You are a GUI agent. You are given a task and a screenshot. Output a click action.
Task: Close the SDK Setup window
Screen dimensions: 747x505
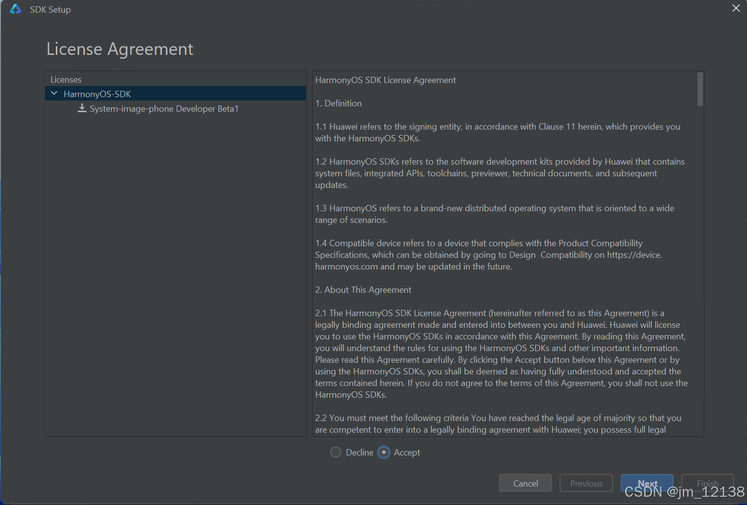point(736,8)
